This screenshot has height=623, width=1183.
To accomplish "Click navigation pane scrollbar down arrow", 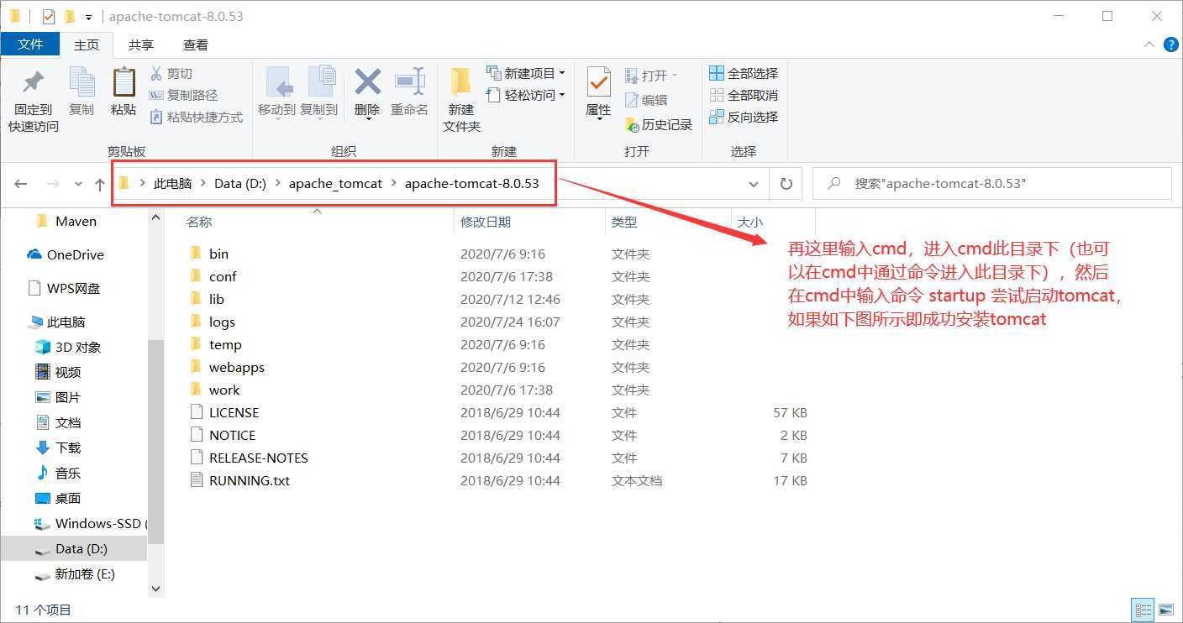I will pyautogui.click(x=155, y=589).
